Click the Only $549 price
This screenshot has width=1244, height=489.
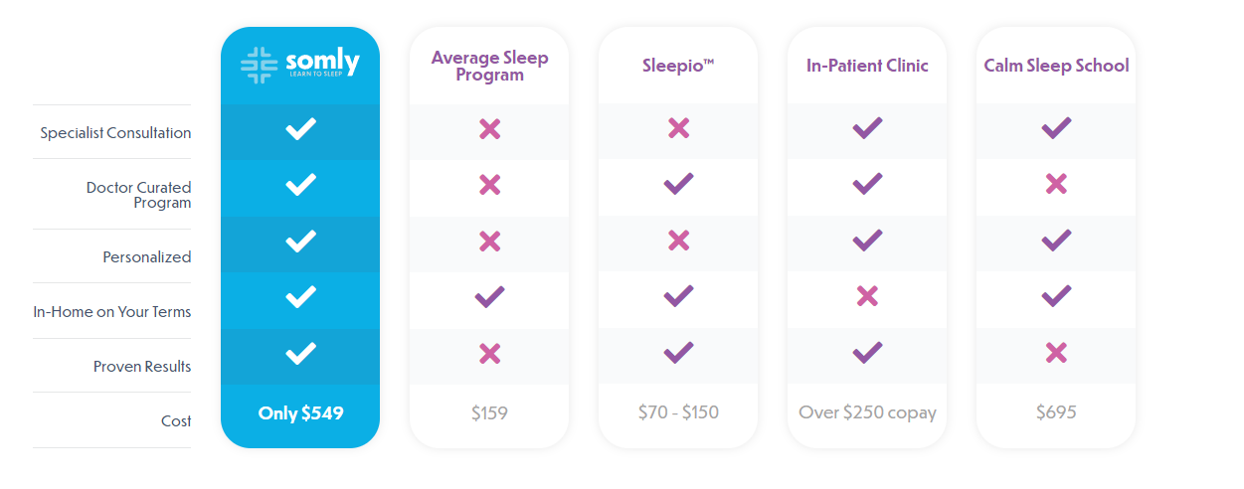[x=300, y=412]
